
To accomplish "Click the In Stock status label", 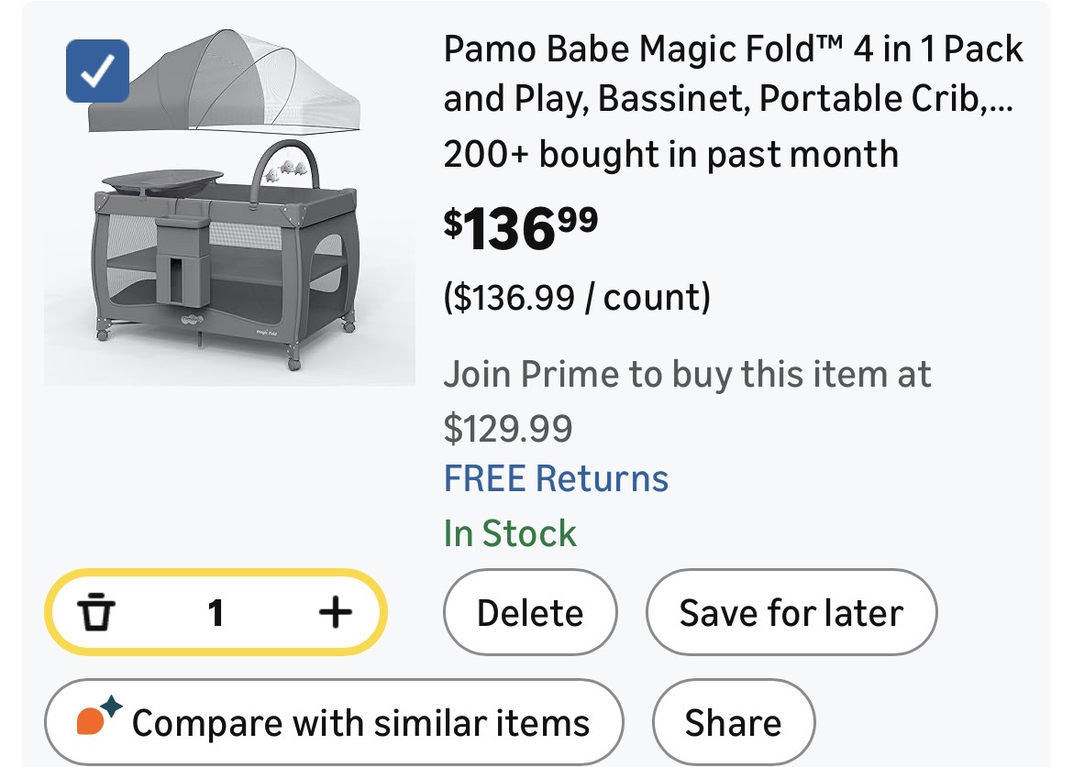I will tap(510, 533).
